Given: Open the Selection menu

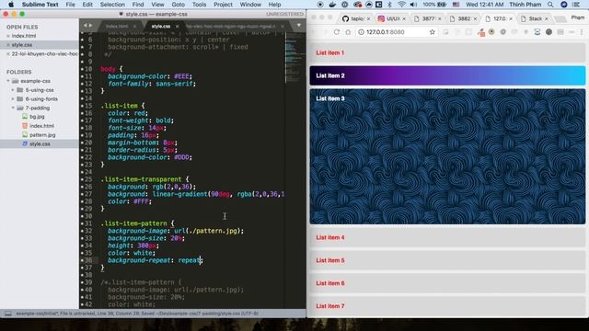Looking at the screenshot, I should 112,5.
